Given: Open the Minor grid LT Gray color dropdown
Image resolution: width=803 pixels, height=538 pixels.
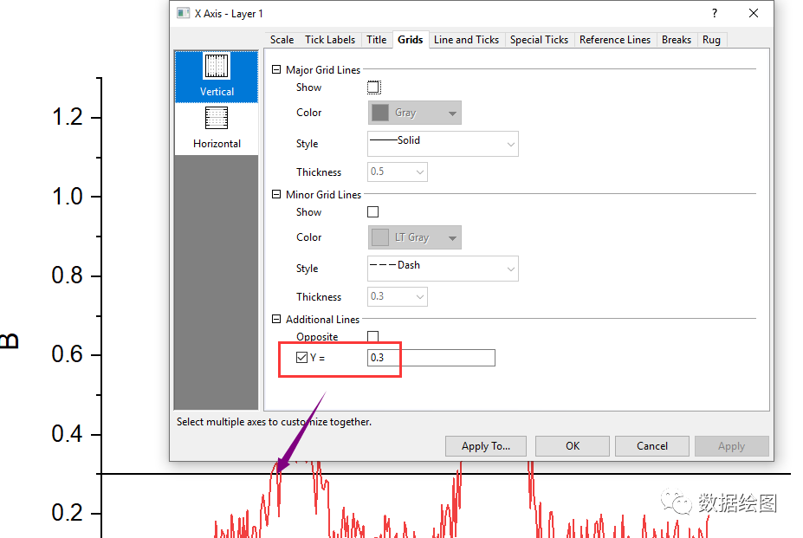Looking at the screenshot, I should coord(414,237).
